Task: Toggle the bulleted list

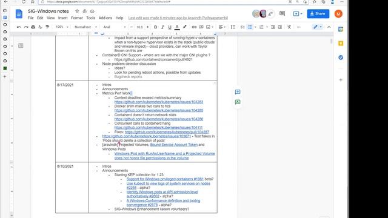Action: 250,27
